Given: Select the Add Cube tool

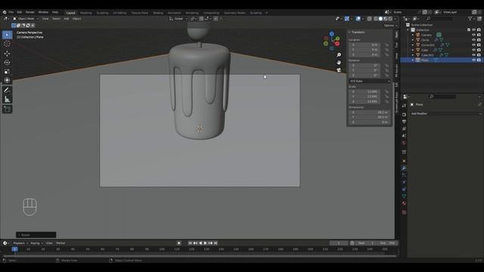Looking at the screenshot, I should [x=7, y=109].
